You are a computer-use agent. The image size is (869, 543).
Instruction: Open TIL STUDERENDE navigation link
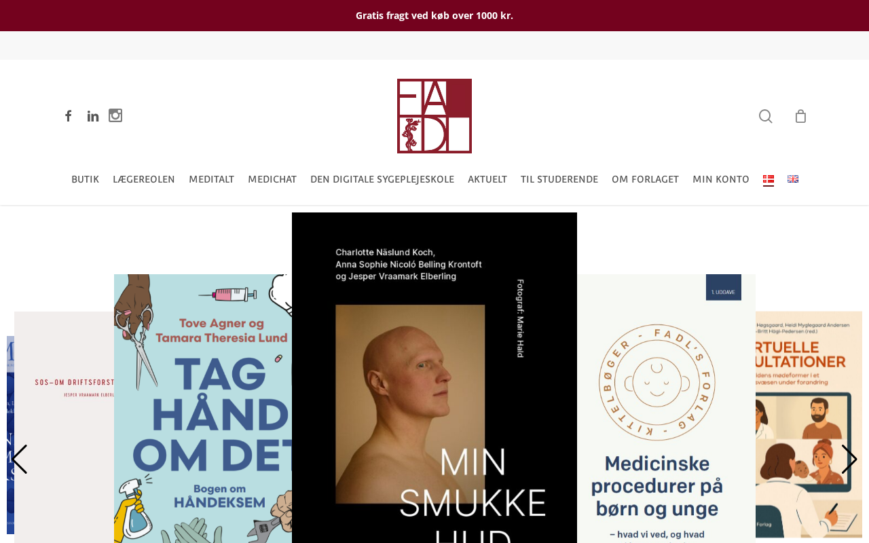click(559, 179)
